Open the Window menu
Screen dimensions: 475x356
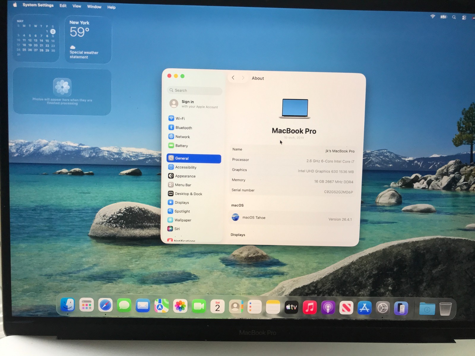[94, 7]
